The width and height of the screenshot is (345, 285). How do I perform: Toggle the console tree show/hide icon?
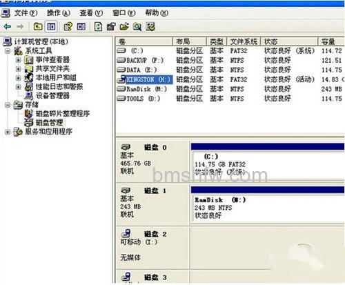click(51, 26)
